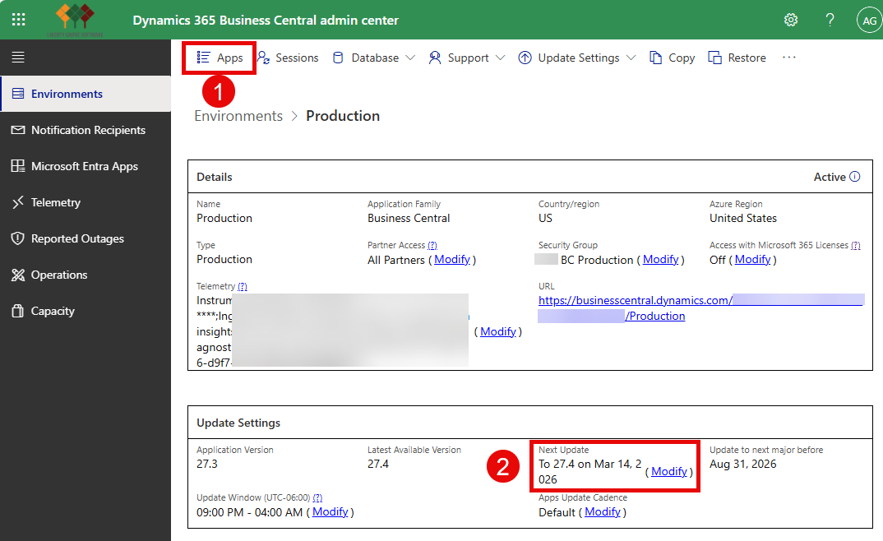Click the Copy environment icon
This screenshot has height=541, width=883.
(x=672, y=58)
